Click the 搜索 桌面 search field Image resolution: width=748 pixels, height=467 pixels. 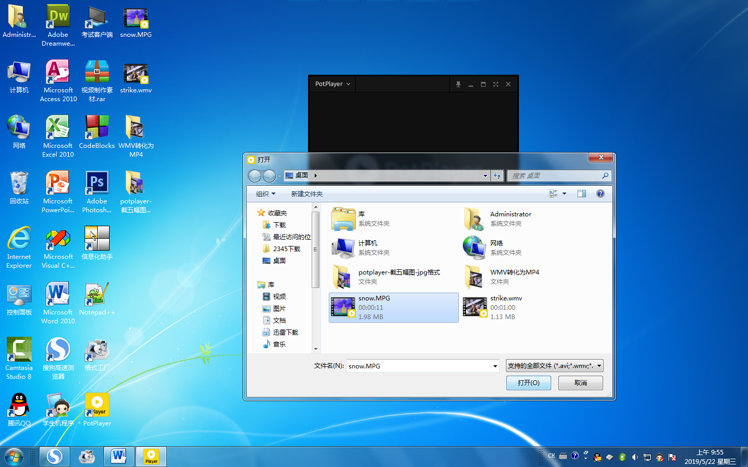point(559,175)
